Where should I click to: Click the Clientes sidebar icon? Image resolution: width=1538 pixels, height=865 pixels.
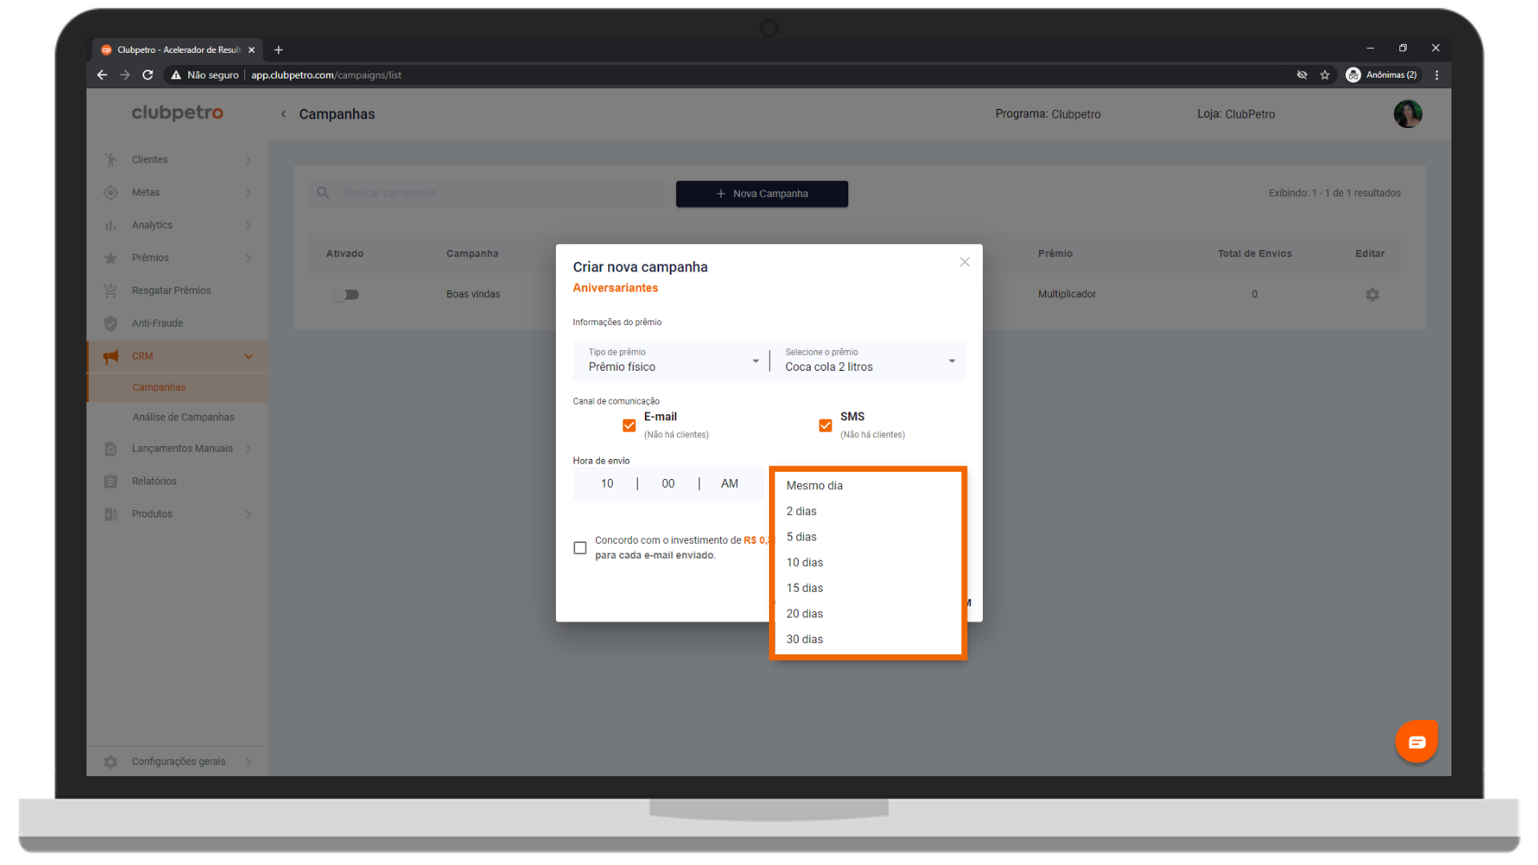pyautogui.click(x=111, y=160)
